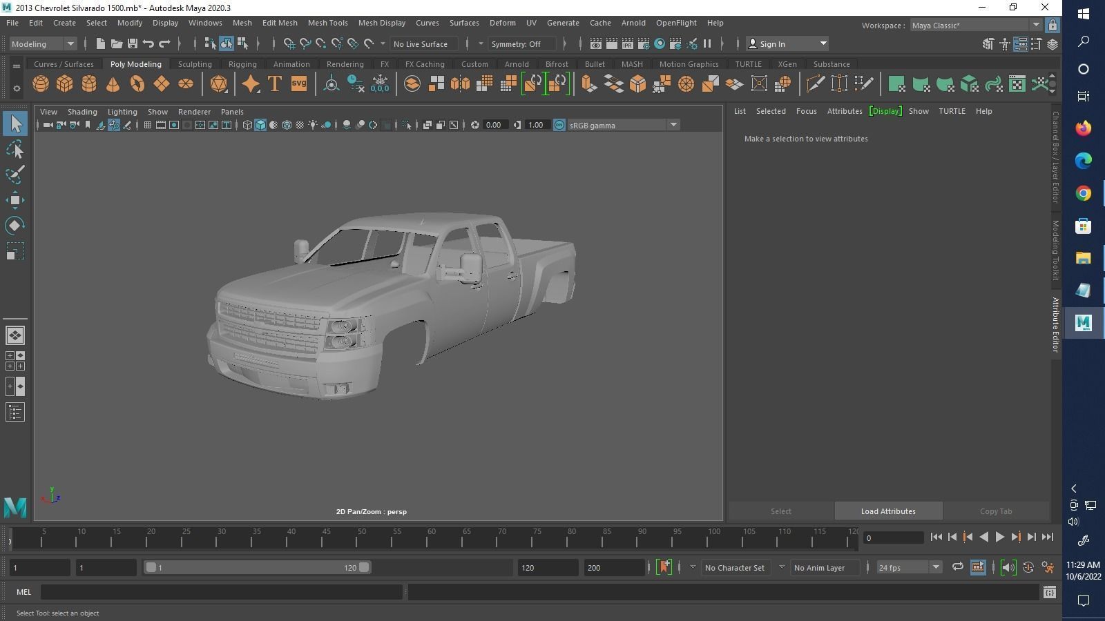Click the Undo arrow icon

pos(148,43)
